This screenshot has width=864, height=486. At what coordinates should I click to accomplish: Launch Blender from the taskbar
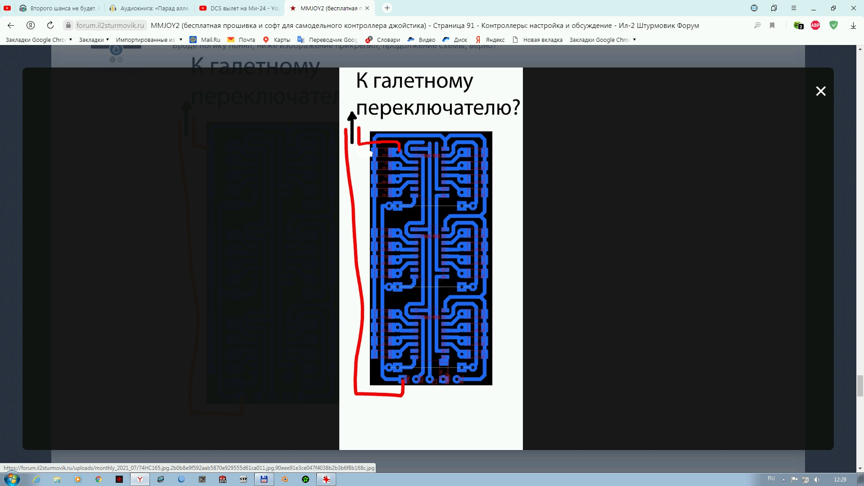click(285, 479)
